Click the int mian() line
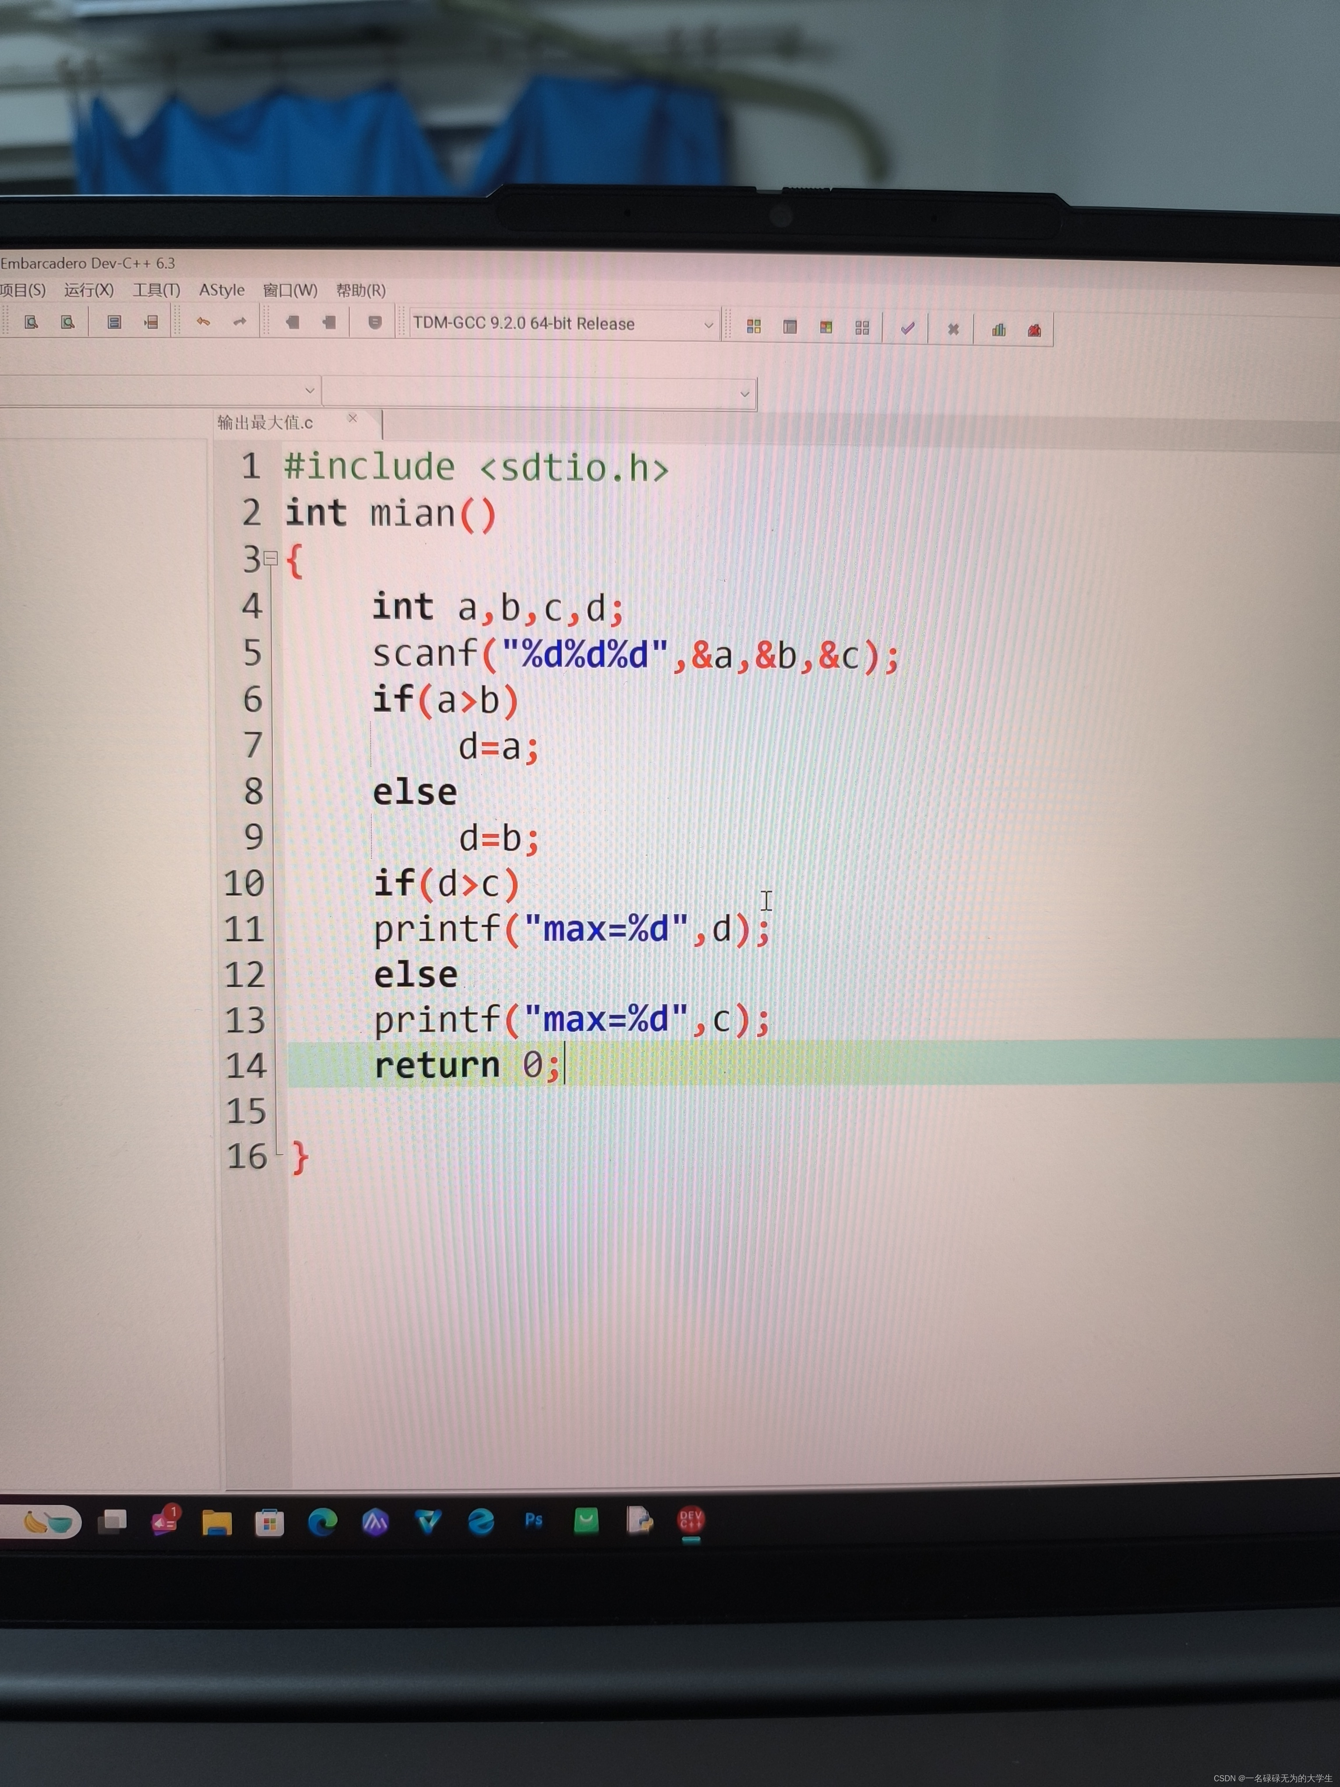This screenshot has height=1787, width=1340. coord(391,514)
